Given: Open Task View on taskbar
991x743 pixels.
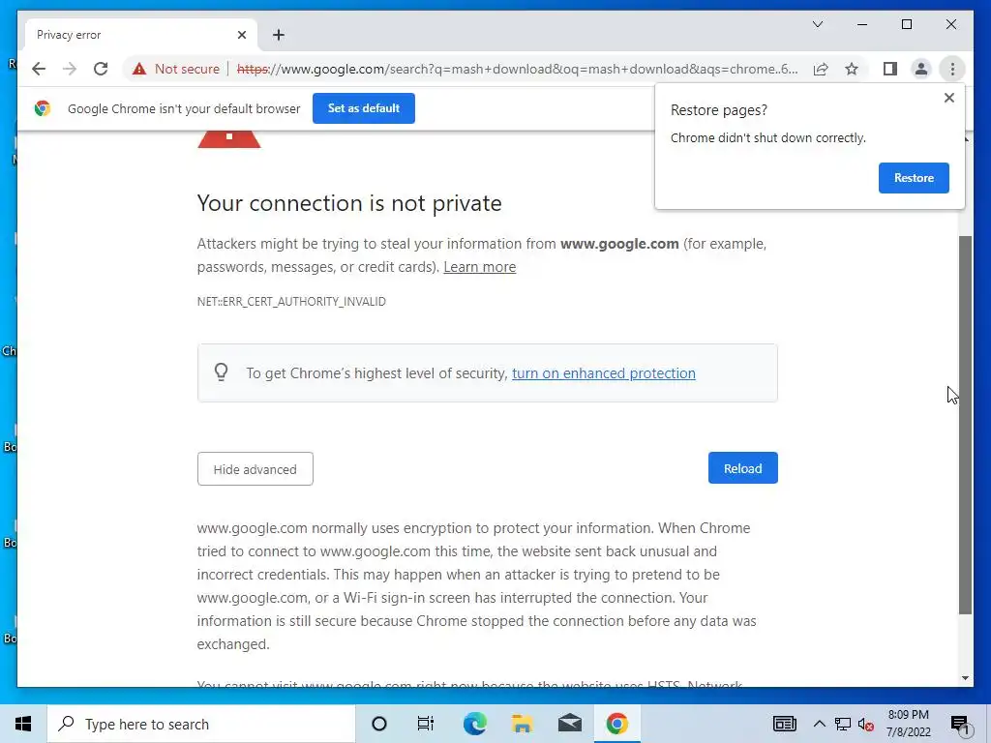Looking at the screenshot, I should click(x=426, y=724).
